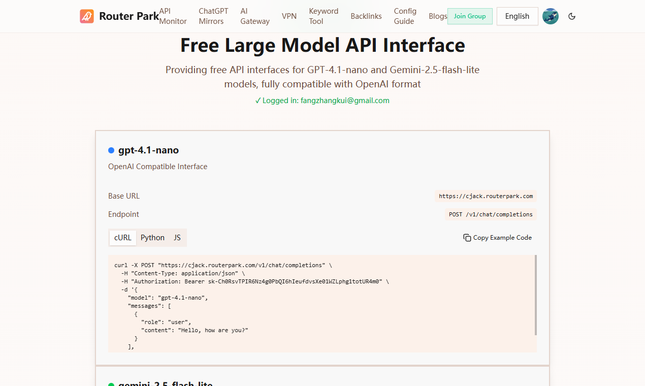Visit the Blogs section
Screen dimensions: 645x386
[438, 16]
